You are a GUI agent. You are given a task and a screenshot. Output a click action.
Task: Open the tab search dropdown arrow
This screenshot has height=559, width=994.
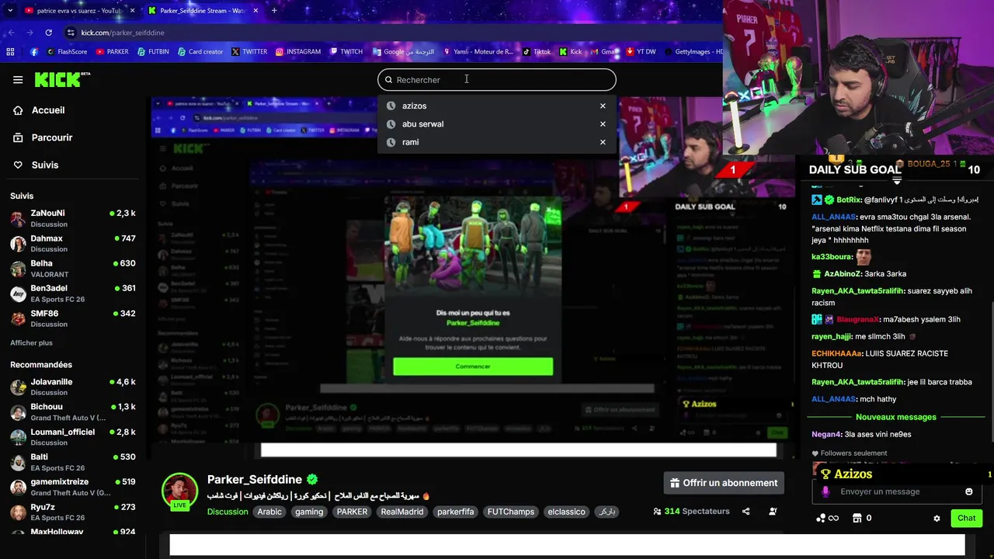(x=10, y=11)
